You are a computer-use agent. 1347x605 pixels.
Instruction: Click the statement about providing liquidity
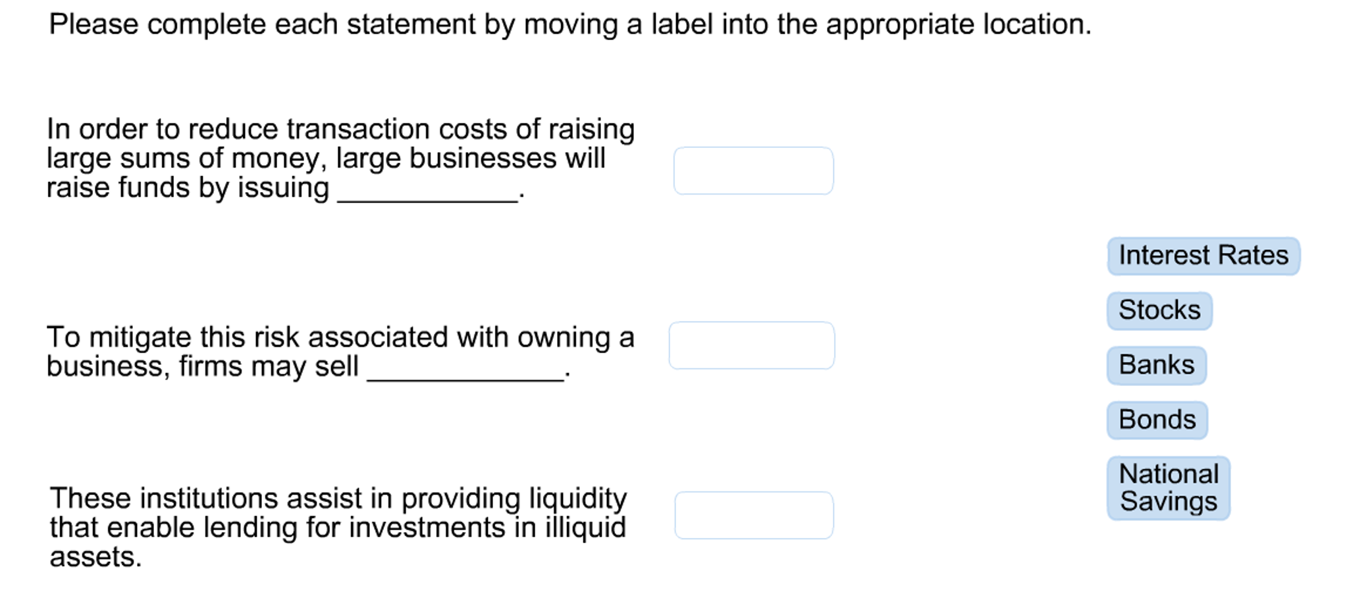pyautogui.click(x=338, y=526)
